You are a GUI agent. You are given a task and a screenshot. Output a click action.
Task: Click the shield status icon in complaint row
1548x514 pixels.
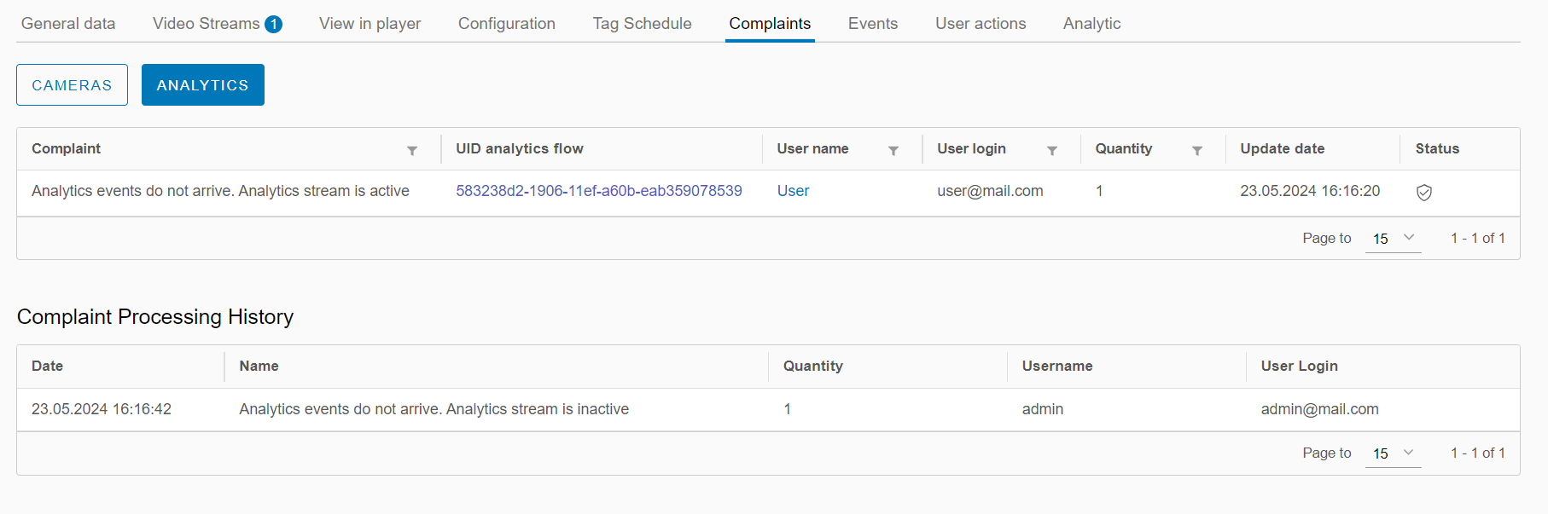click(x=1423, y=193)
